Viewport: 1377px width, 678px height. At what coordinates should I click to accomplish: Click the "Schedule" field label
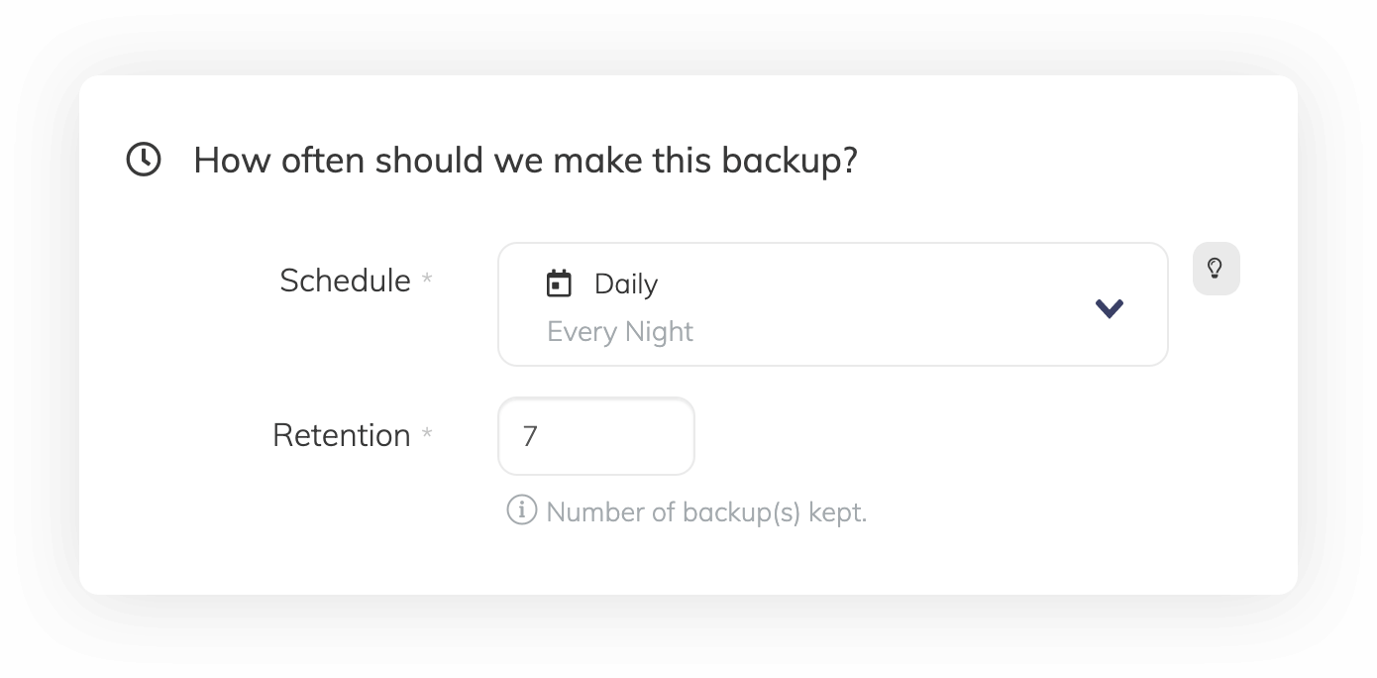(345, 281)
